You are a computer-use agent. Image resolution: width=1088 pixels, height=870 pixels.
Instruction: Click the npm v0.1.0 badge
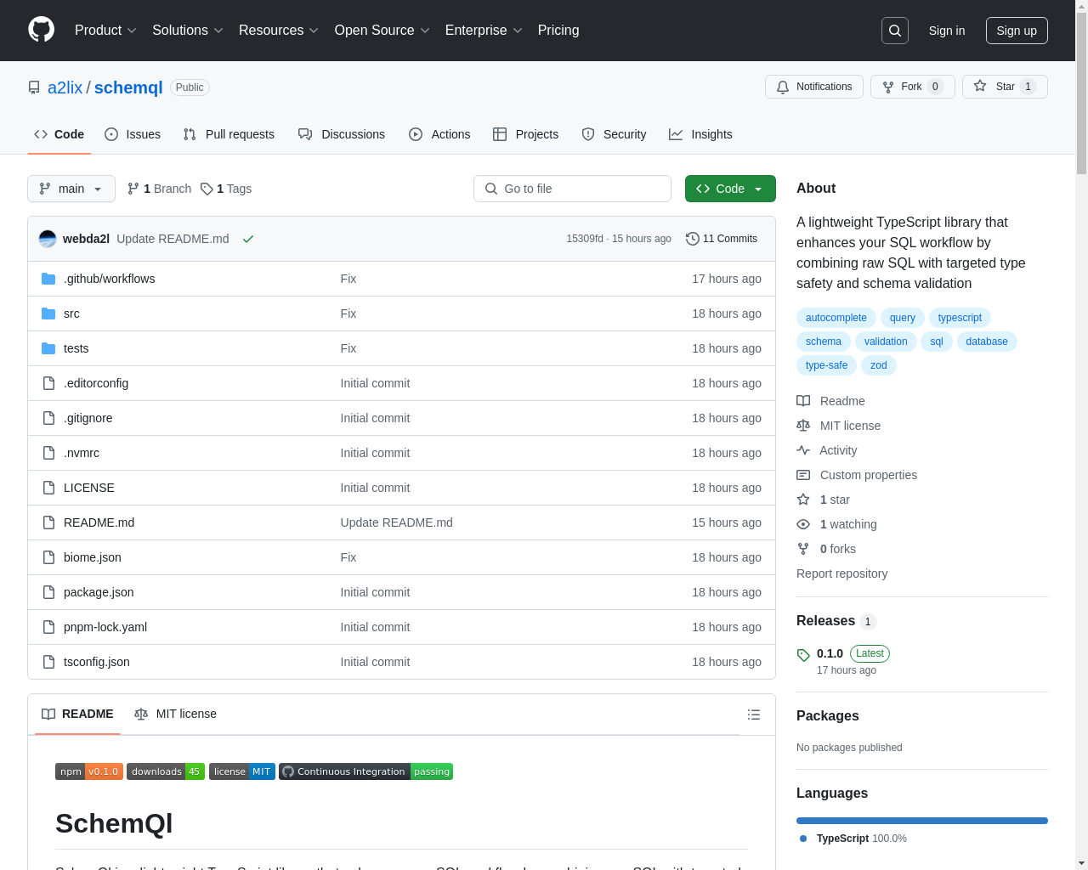click(89, 771)
